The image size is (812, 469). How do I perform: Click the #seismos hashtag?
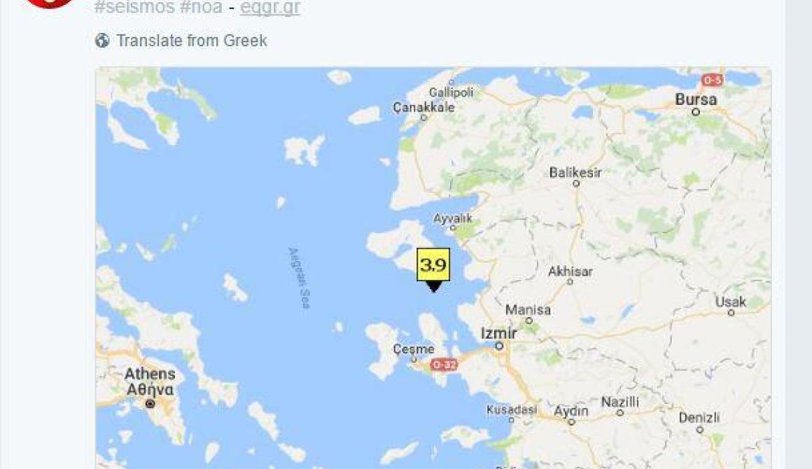(x=134, y=7)
